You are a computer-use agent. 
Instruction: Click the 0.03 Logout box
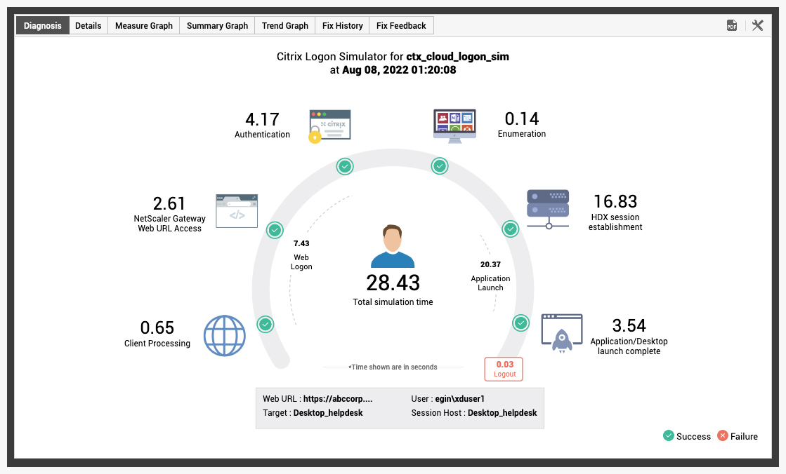point(504,369)
